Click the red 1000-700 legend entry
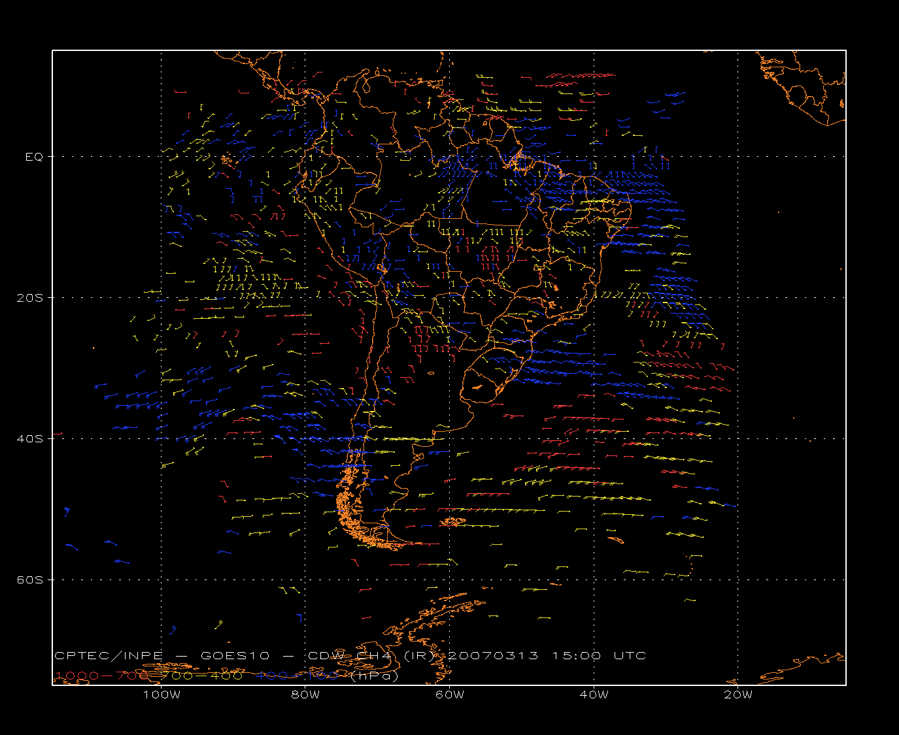Image resolution: width=899 pixels, height=735 pixels. pos(103,676)
